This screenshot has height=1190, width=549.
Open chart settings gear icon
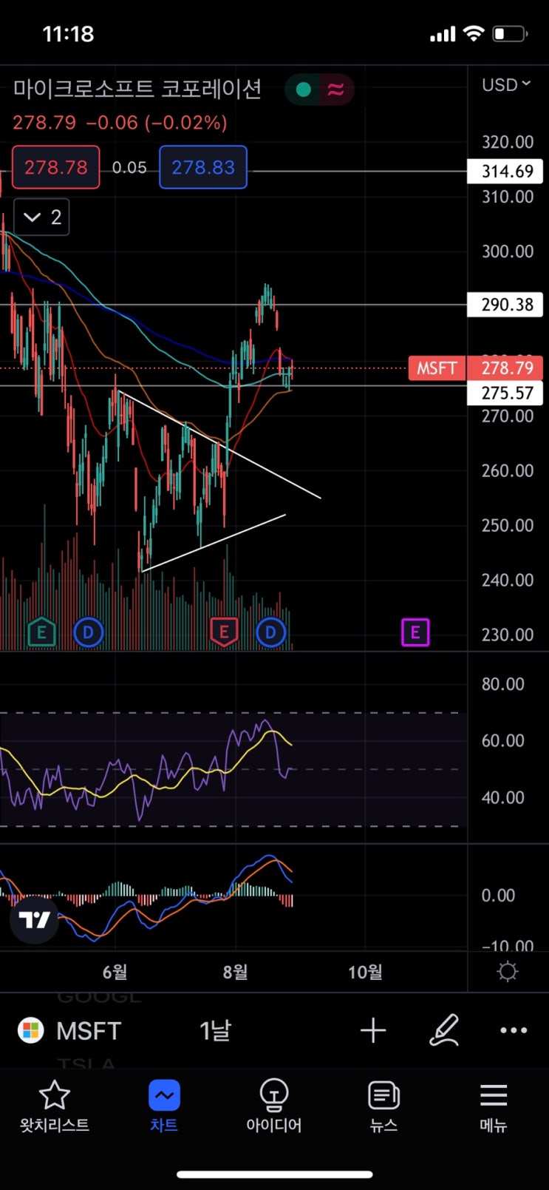coord(508,971)
